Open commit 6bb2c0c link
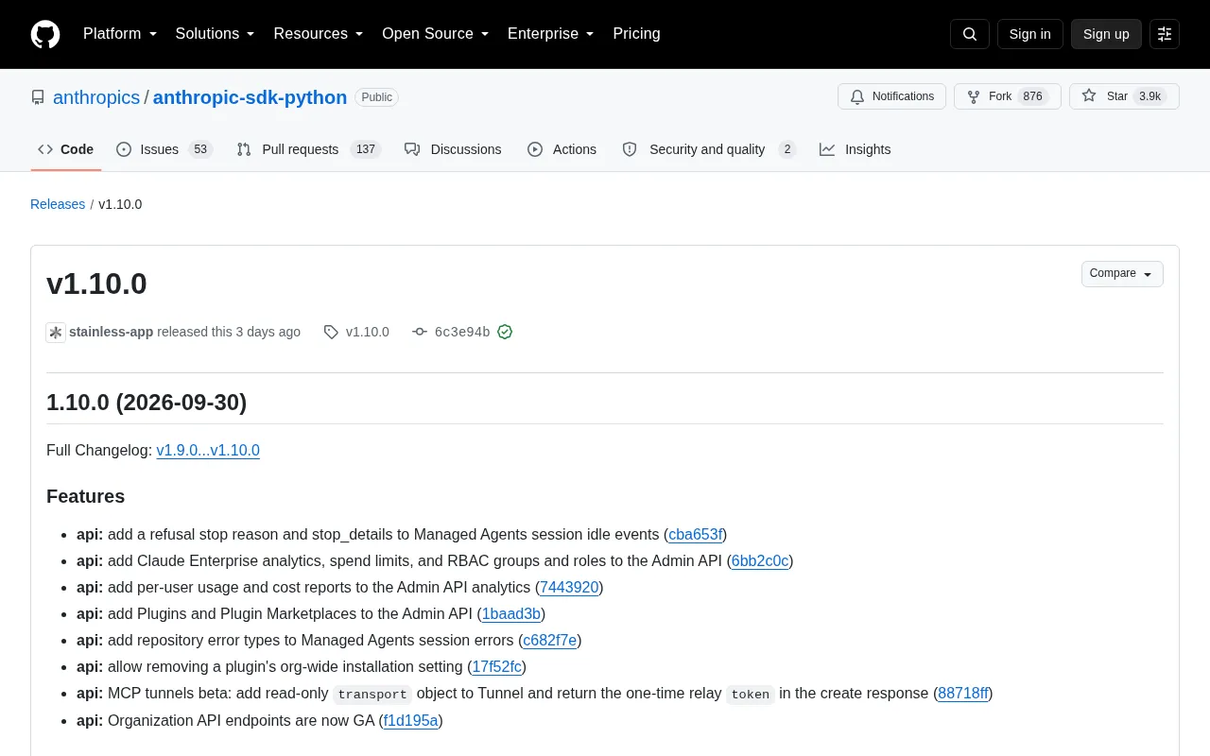The width and height of the screenshot is (1210, 756). pyautogui.click(x=760, y=561)
